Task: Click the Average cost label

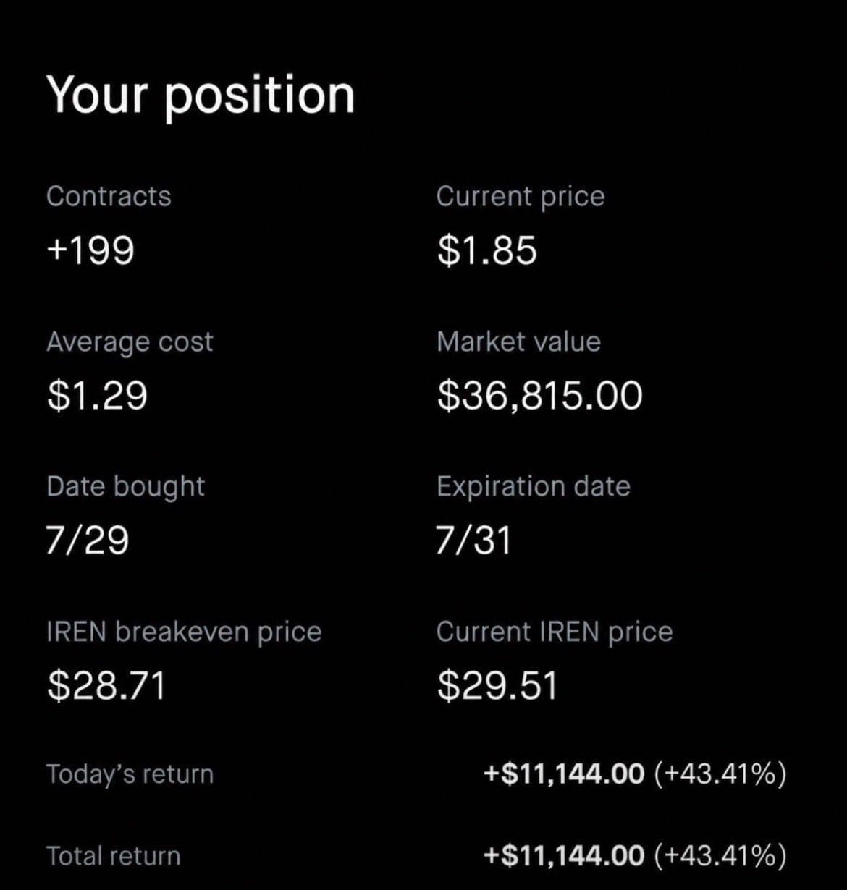Action: (x=130, y=342)
